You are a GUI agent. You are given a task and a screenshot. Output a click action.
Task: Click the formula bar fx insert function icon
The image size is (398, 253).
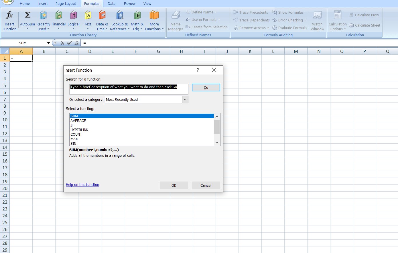click(x=76, y=43)
